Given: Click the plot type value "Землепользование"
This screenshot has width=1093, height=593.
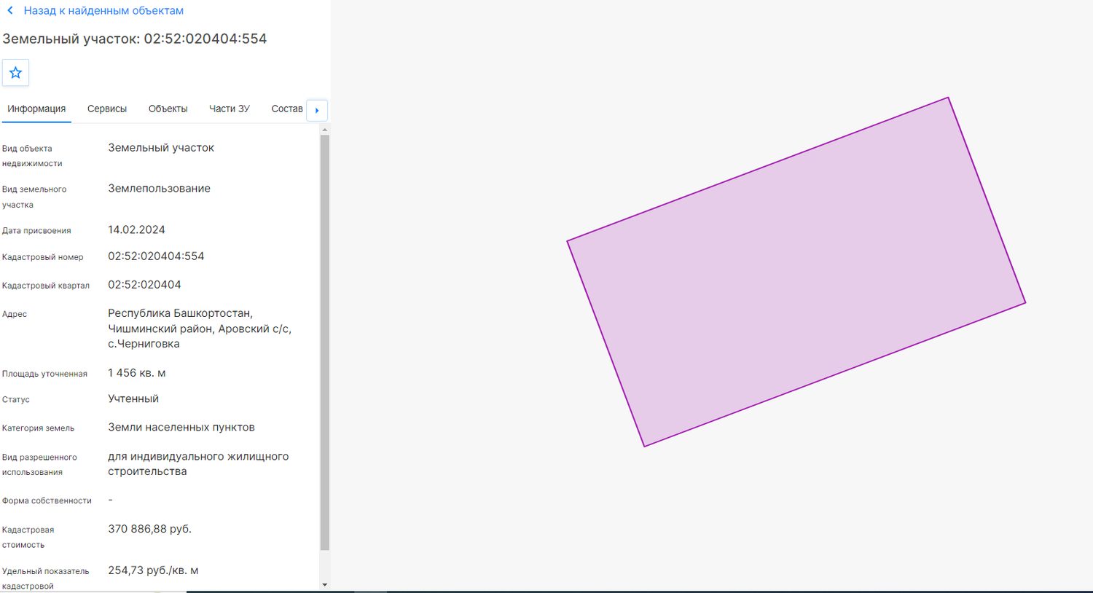Looking at the screenshot, I should coord(159,189).
